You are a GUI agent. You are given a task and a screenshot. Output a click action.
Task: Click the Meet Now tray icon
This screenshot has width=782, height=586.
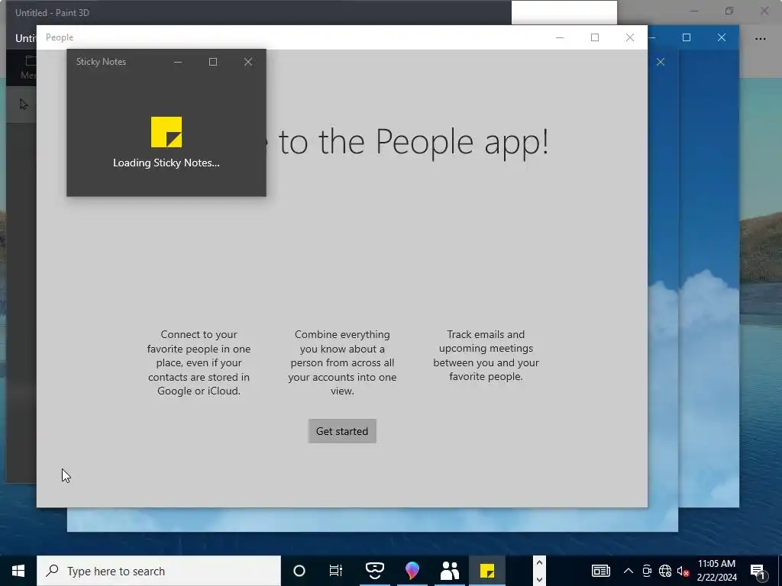point(647,571)
